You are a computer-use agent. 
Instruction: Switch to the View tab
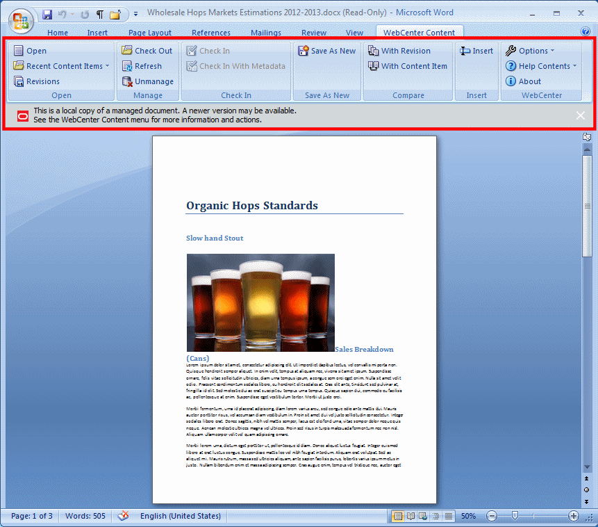(354, 33)
